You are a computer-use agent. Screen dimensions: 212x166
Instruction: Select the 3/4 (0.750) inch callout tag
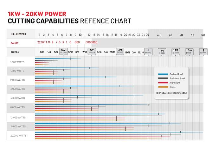point(120,51)
